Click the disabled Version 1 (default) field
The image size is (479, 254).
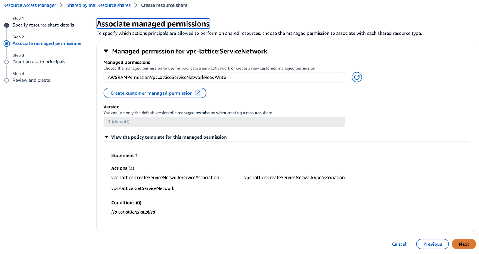pyautogui.click(x=224, y=122)
